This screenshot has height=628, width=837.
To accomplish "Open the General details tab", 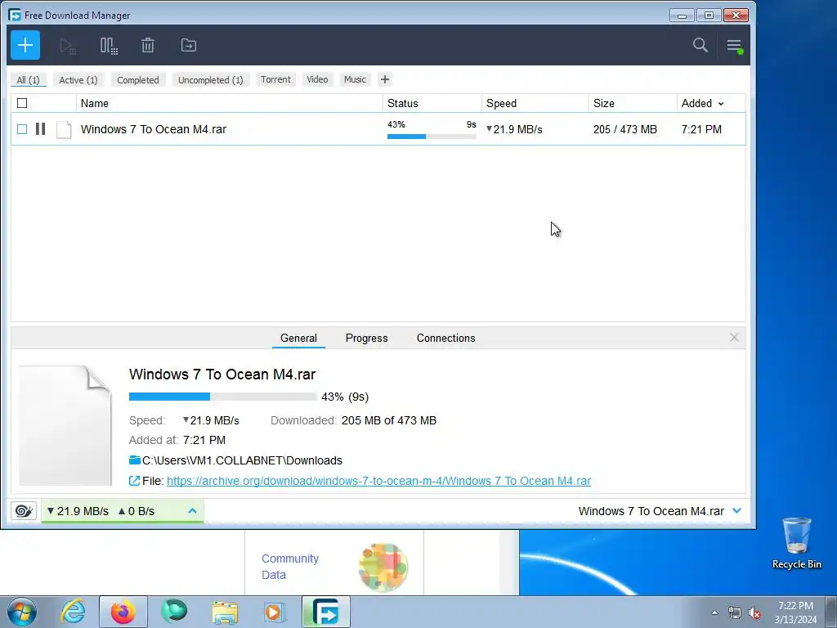I will coord(298,338).
